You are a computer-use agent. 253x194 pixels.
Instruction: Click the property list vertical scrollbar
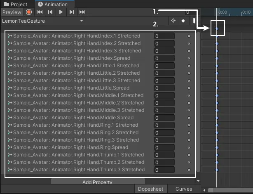point(198,102)
